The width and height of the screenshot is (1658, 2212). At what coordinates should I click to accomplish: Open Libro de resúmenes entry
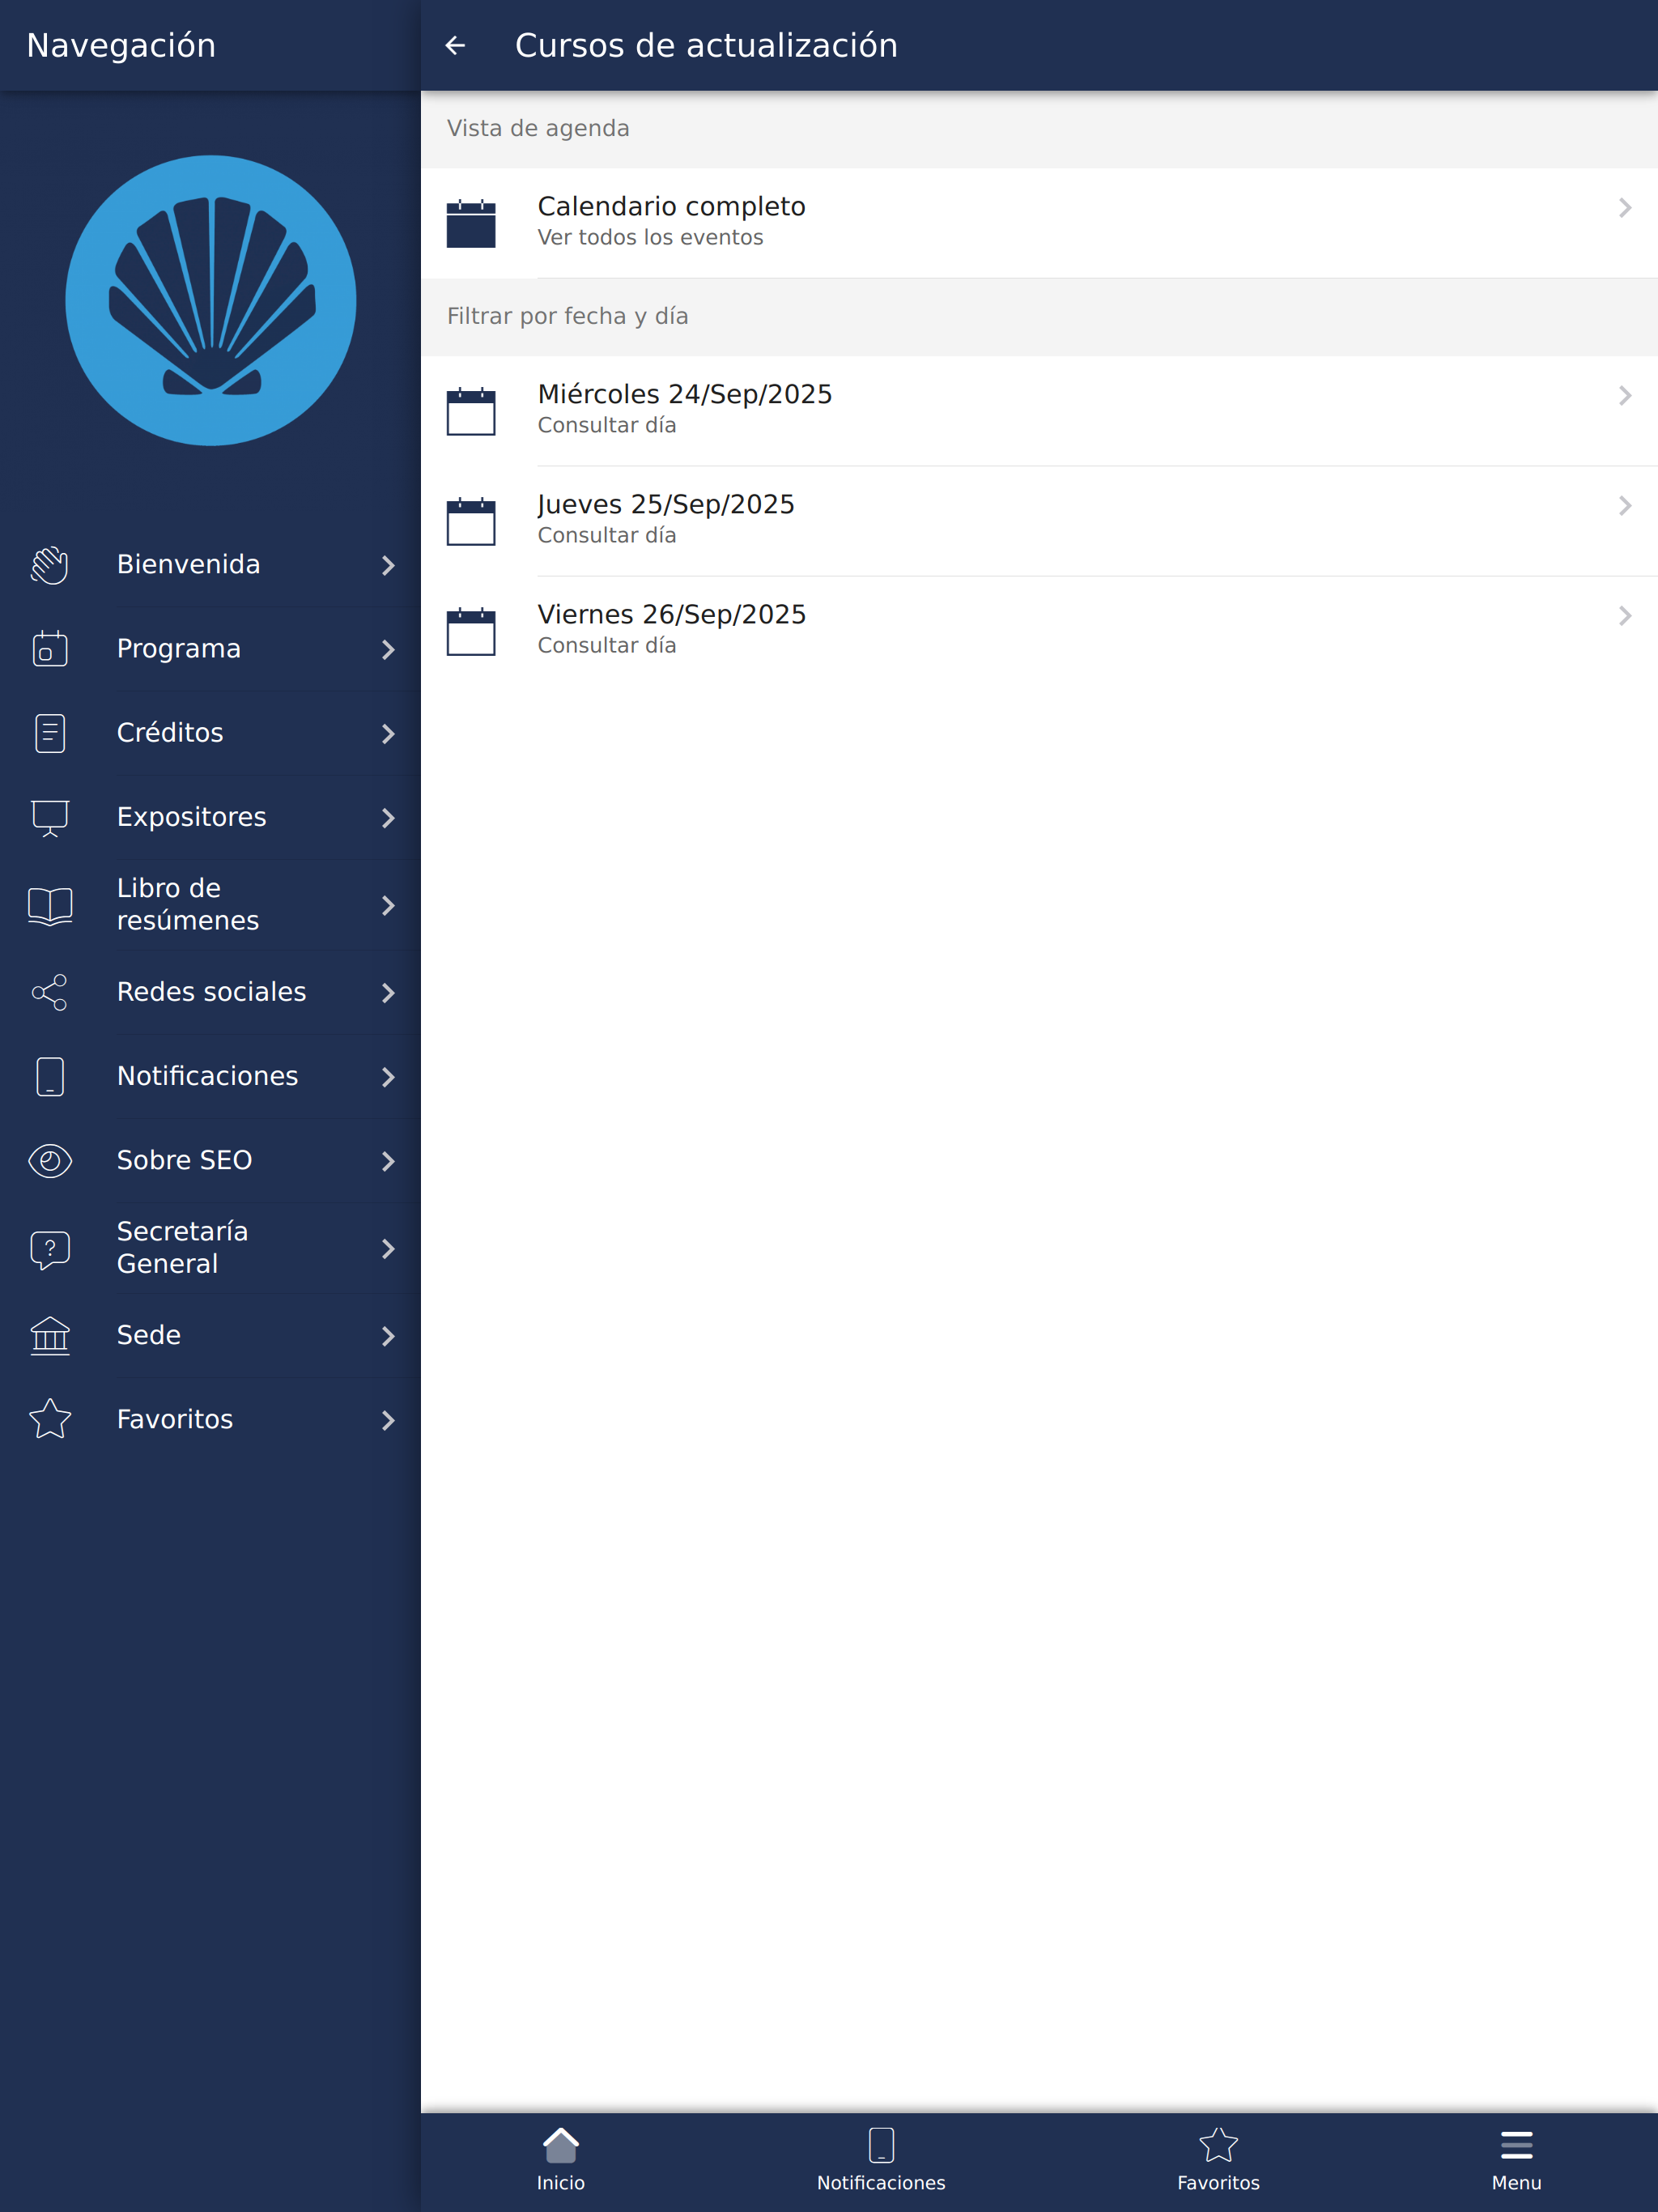[x=210, y=905]
